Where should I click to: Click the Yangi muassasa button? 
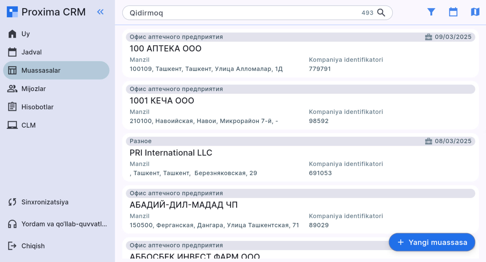coord(432,242)
